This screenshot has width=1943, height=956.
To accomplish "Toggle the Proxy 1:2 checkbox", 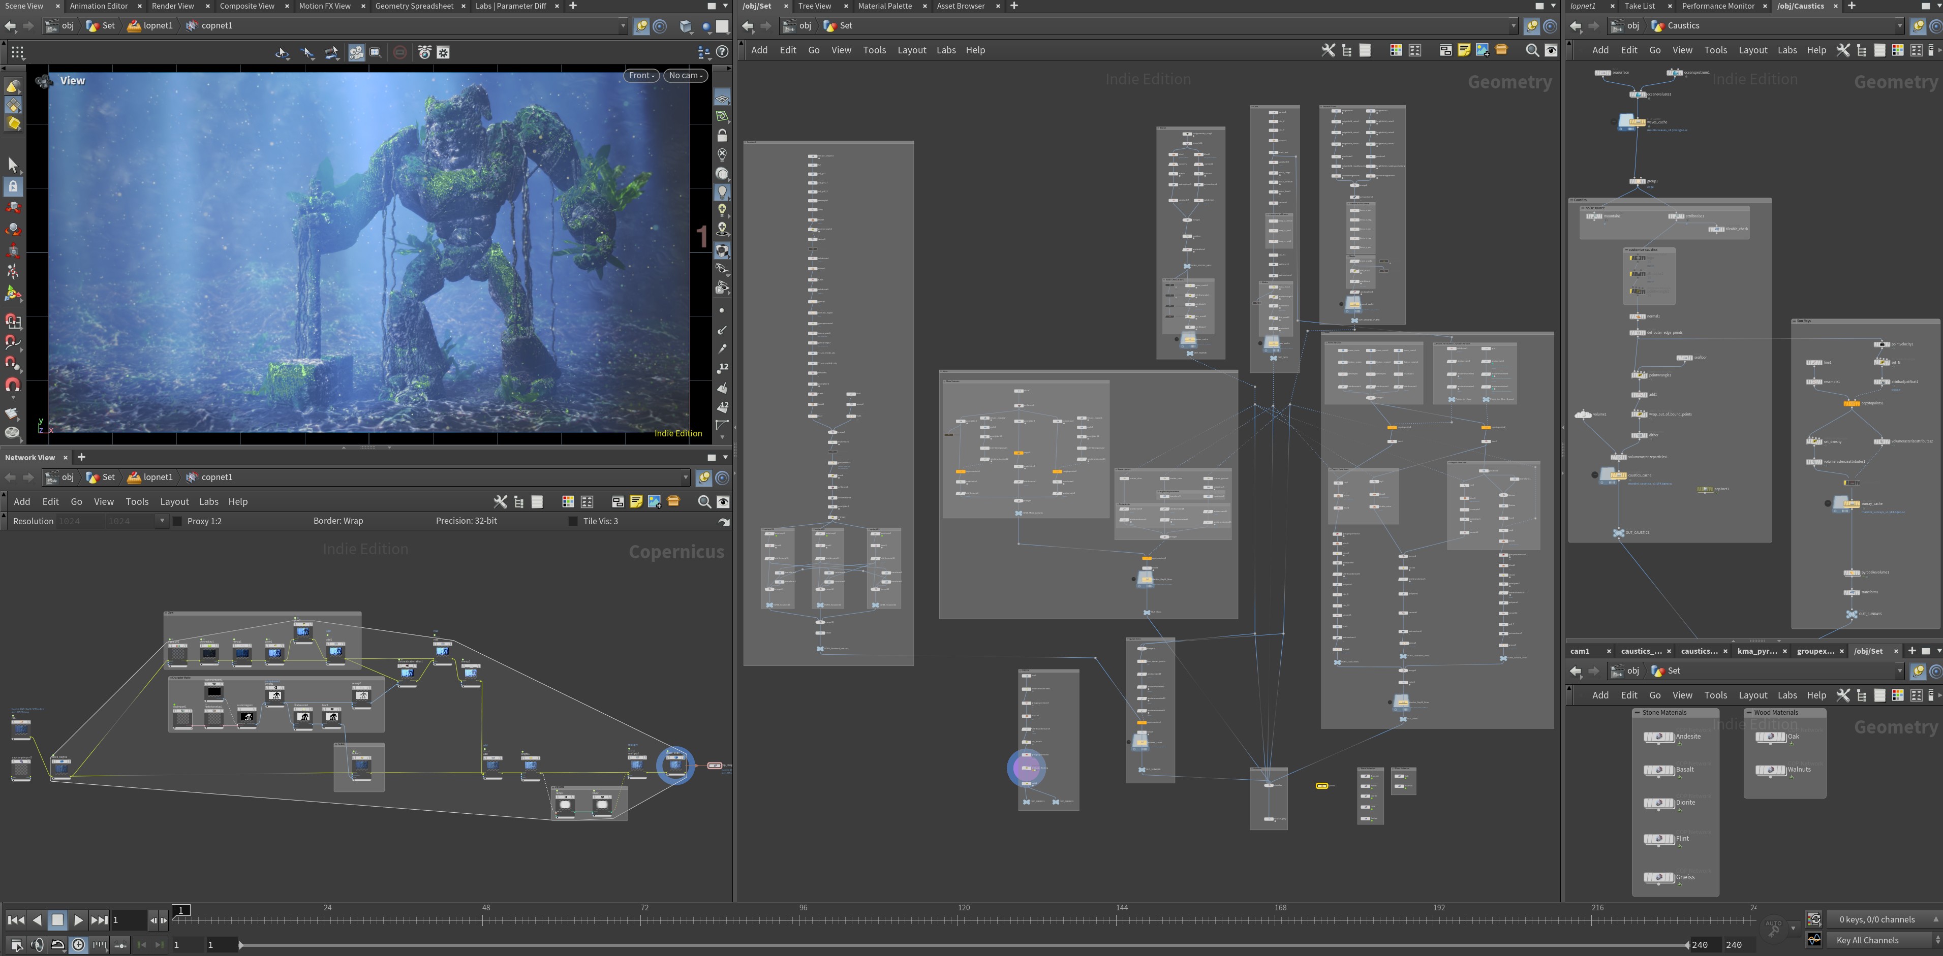I will 177,521.
